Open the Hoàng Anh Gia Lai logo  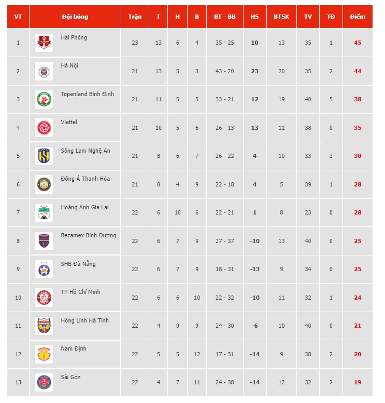point(44,212)
